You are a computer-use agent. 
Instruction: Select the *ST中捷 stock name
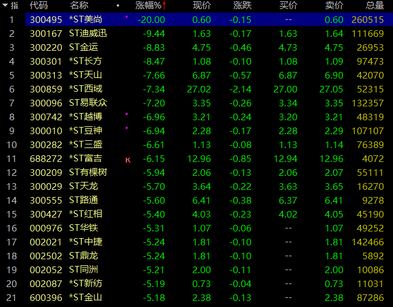(86, 242)
